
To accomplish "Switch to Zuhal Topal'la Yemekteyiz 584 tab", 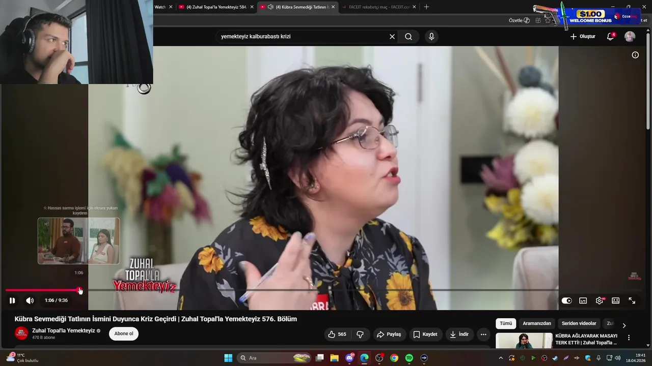I will (216, 7).
